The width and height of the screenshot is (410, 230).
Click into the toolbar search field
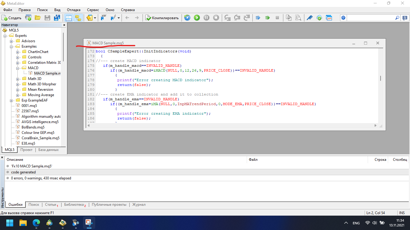[x=371, y=18]
